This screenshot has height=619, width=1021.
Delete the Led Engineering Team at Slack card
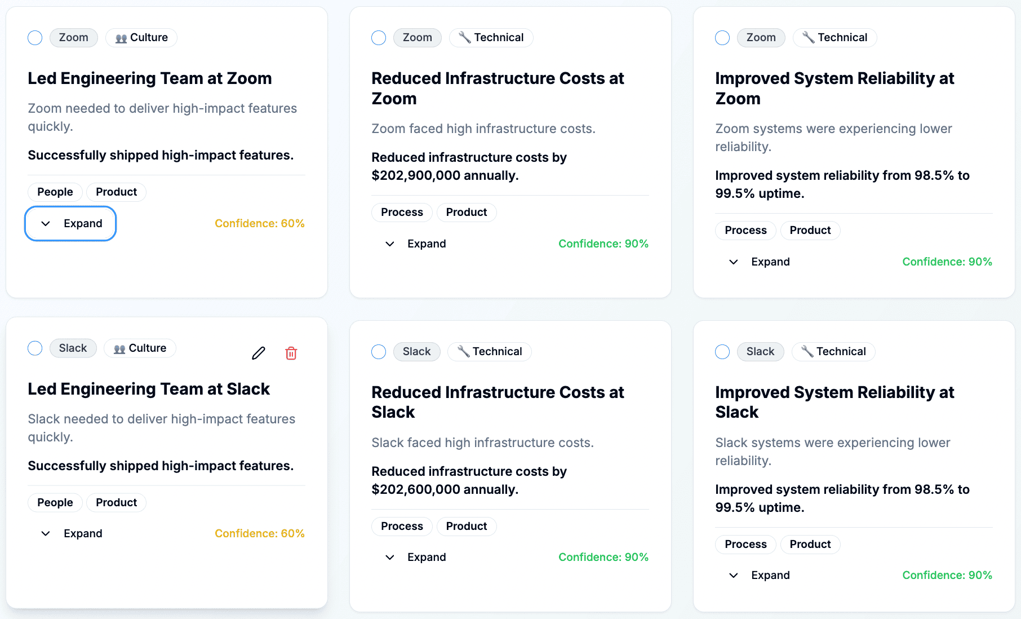[x=291, y=353]
